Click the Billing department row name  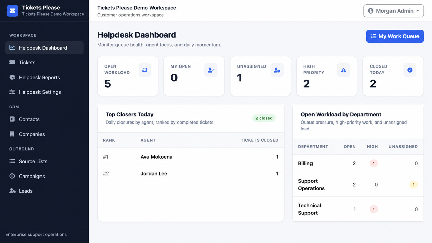[305, 163]
